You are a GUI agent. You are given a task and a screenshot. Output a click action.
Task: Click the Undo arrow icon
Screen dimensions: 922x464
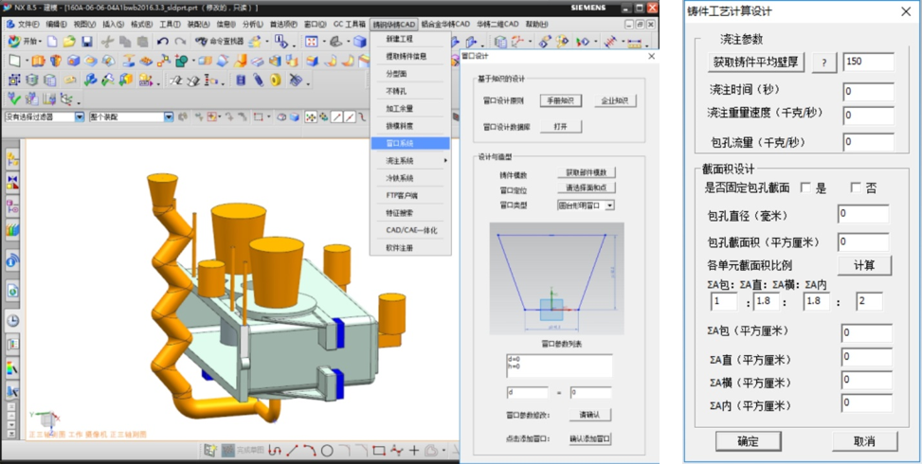[163, 42]
